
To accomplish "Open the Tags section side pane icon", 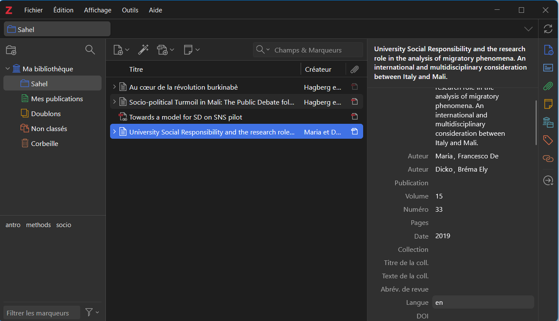I will (548, 140).
